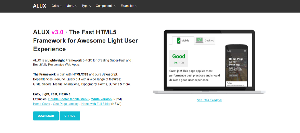Open the Home Cover example link
The height and width of the screenshot is (133, 300).
pos(42,104)
